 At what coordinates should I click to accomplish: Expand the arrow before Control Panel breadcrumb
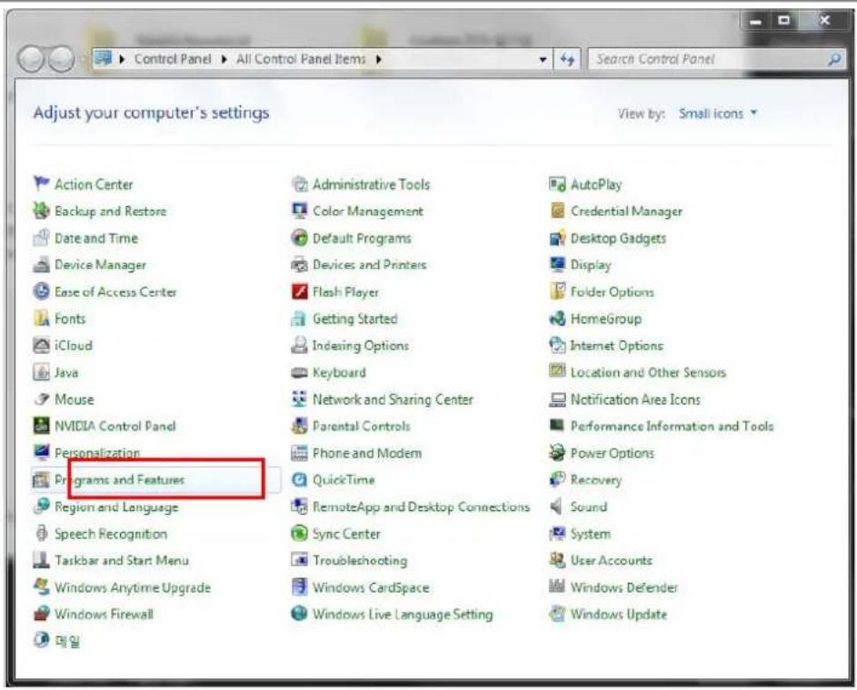122,59
